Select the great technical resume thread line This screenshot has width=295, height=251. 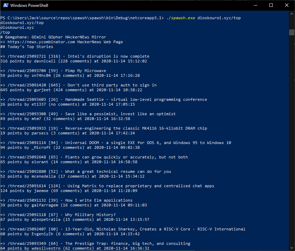click(86, 171)
